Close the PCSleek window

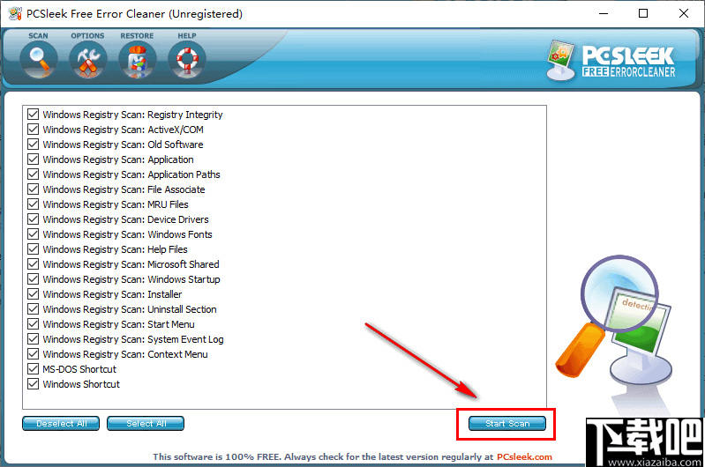[x=684, y=13]
